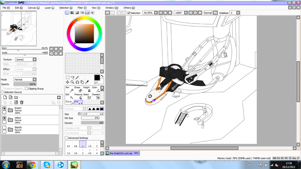The width and height of the screenshot is (301, 169).
Task: Choose the Pressure linework tool
Action: 78,96
